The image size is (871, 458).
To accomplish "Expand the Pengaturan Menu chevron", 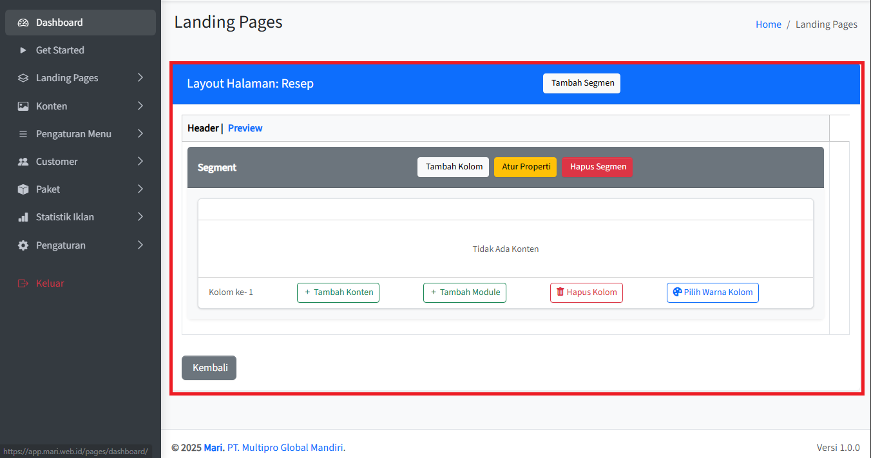I will click(140, 134).
